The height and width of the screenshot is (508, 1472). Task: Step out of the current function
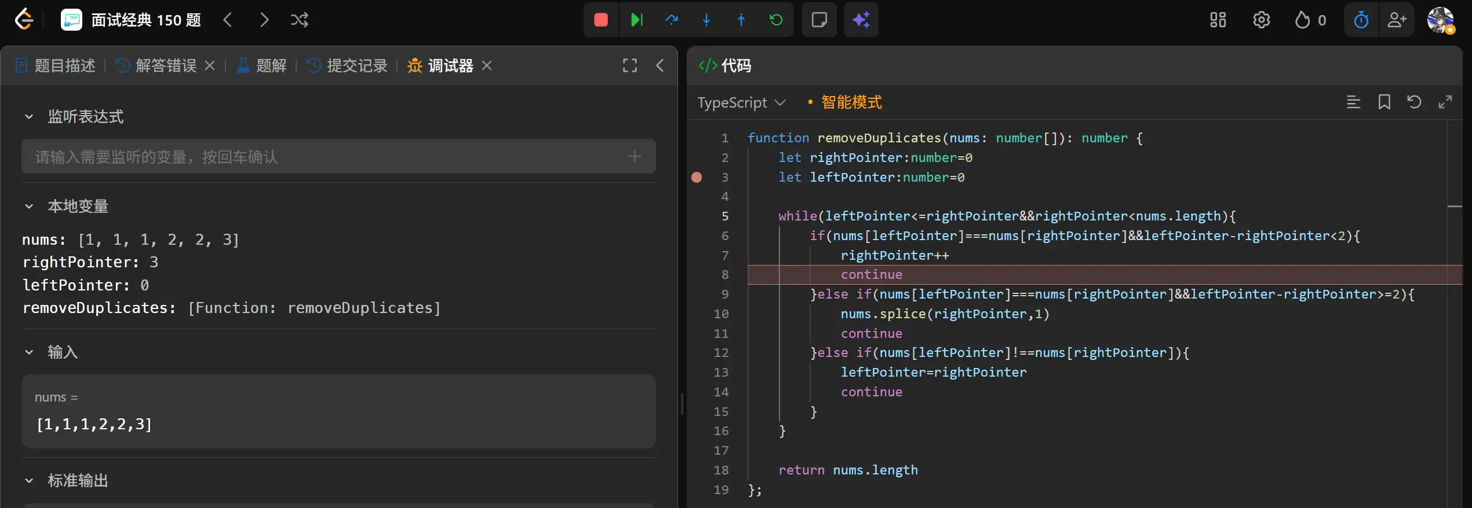(x=741, y=20)
